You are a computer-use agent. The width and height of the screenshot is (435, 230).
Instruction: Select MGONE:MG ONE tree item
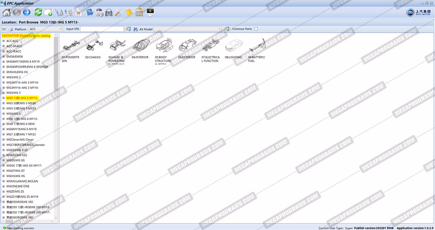click(18, 186)
